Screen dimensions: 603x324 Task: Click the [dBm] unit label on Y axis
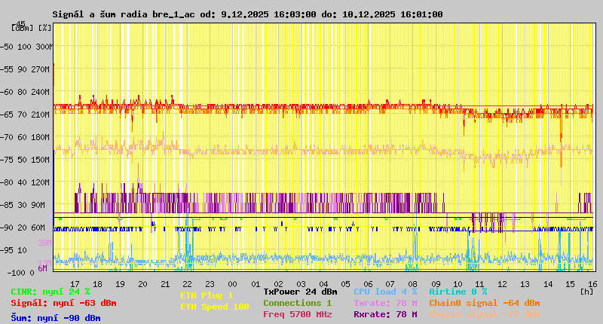click(x=21, y=28)
